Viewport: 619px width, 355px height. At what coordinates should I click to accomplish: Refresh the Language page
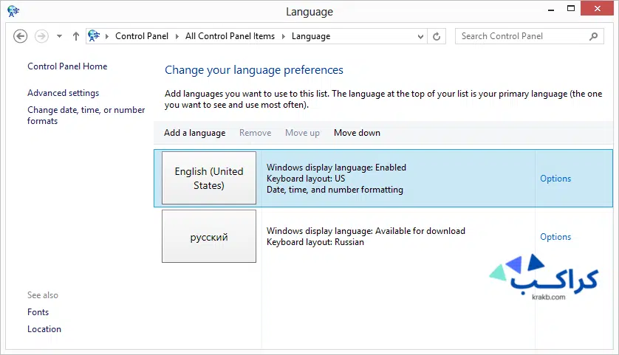[x=437, y=36]
